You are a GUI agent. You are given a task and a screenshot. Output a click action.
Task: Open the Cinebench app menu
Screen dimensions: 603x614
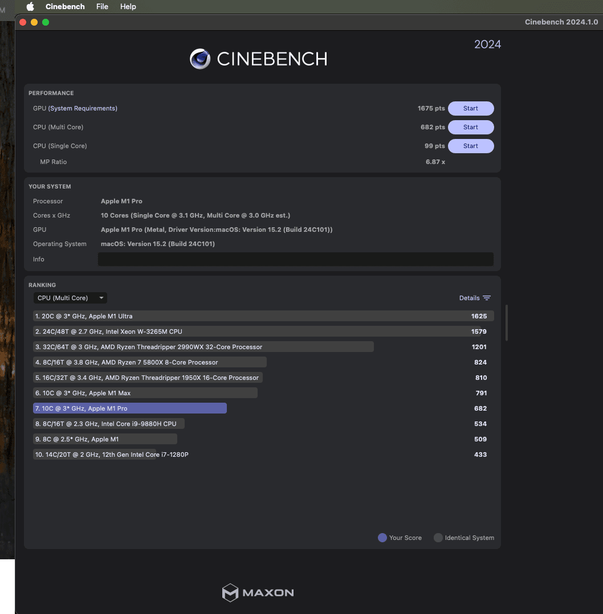tap(65, 7)
